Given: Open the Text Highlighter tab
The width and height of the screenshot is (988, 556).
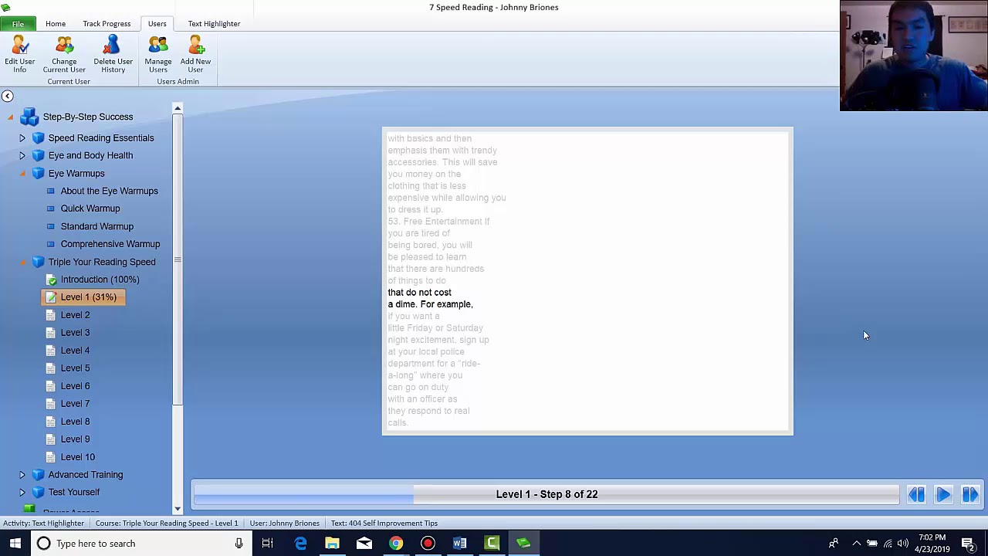Looking at the screenshot, I should (x=214, y=24).
